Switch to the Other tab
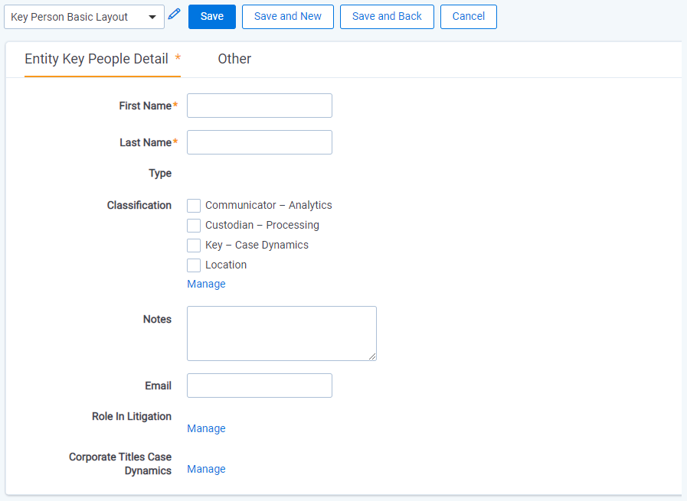Image resolution: width=687 pixels, height=501 pixels. pos(234,59)
